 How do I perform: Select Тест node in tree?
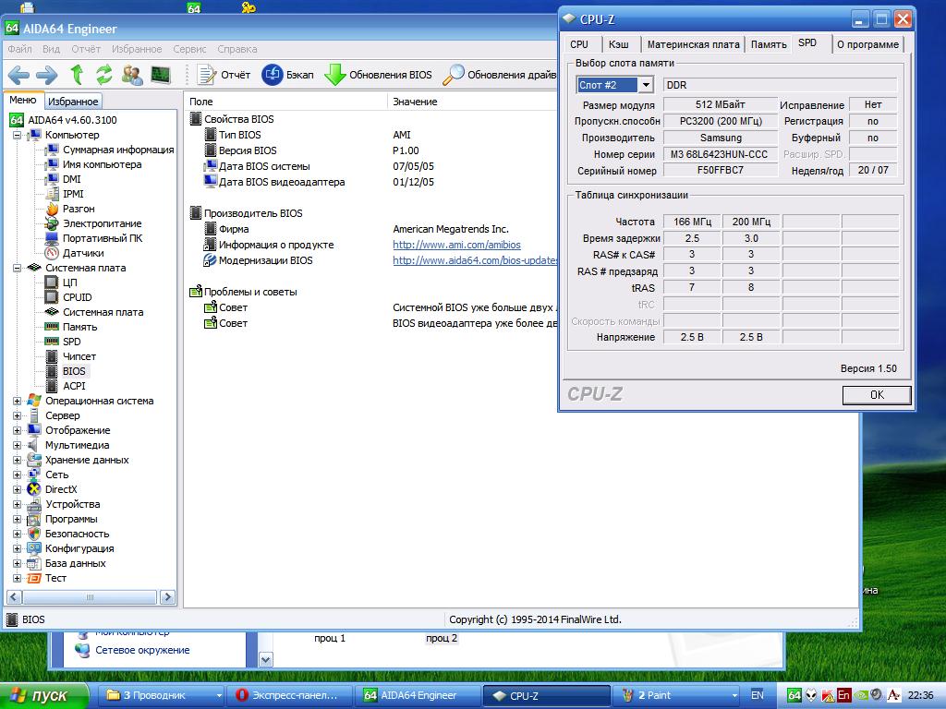(x=55, y=578)
